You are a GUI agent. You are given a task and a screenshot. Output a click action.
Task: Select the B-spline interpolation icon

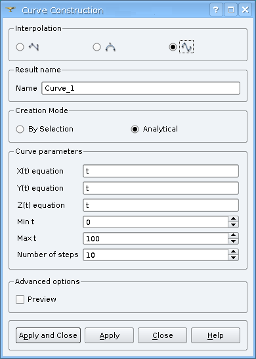[186, 47]
